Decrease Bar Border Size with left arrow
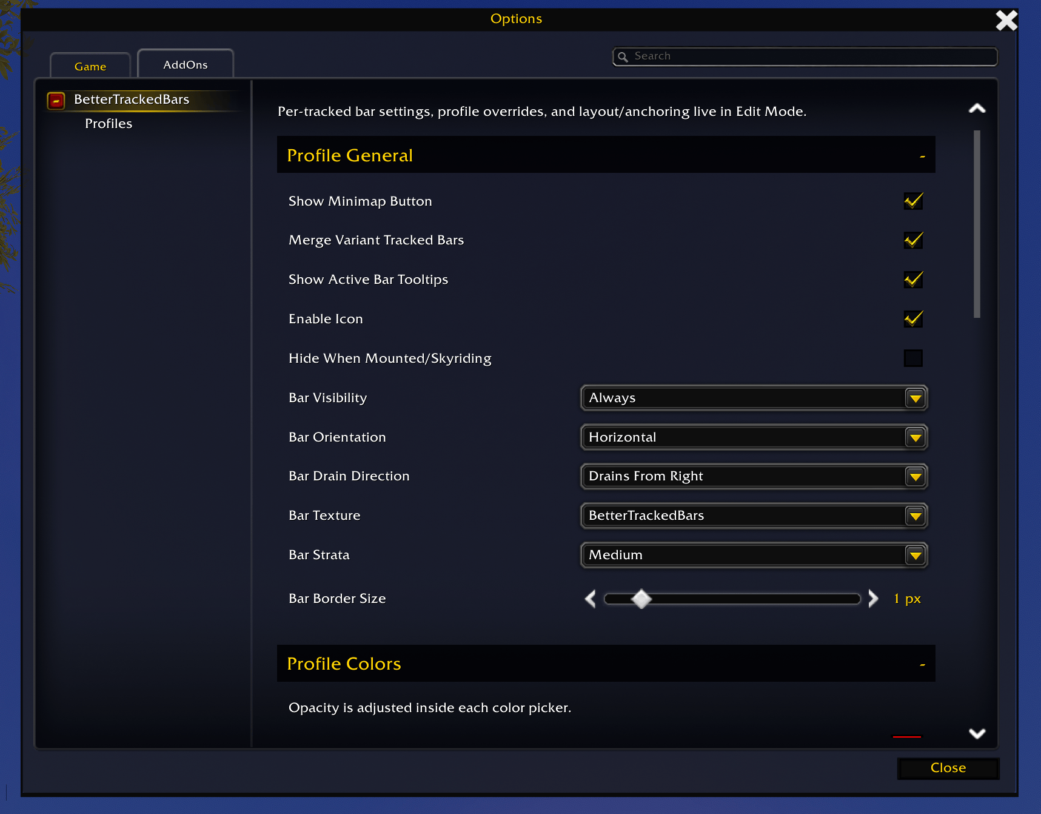This screenshot has width=1041, height=814. [591, 599]
